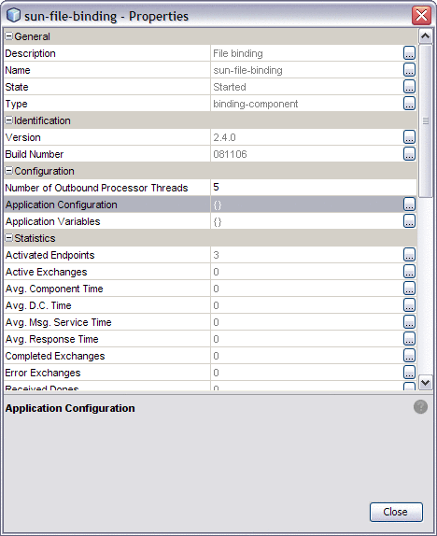
Task: Click the 'Started' state value
Action: (230, 87)
